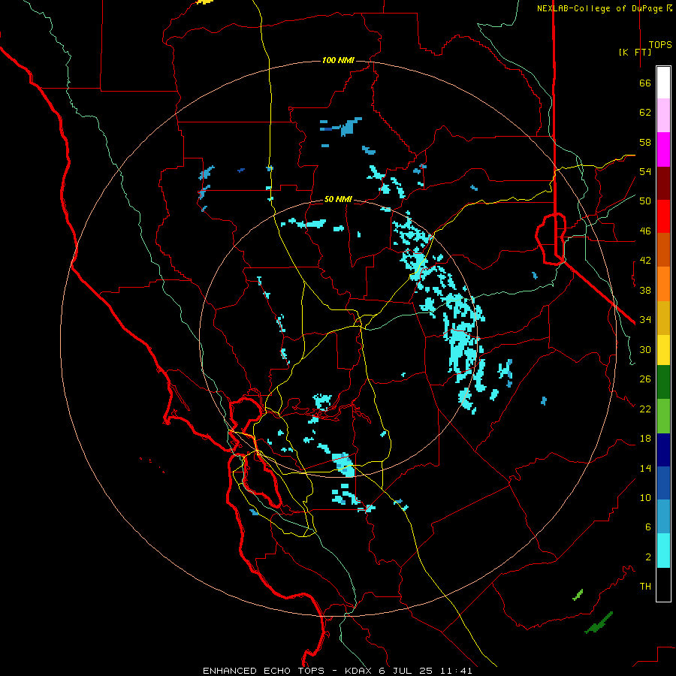The height and width of the screenshot is (676, 676).
Task: Click the legend value '10'
Action: tap(645, 497)
